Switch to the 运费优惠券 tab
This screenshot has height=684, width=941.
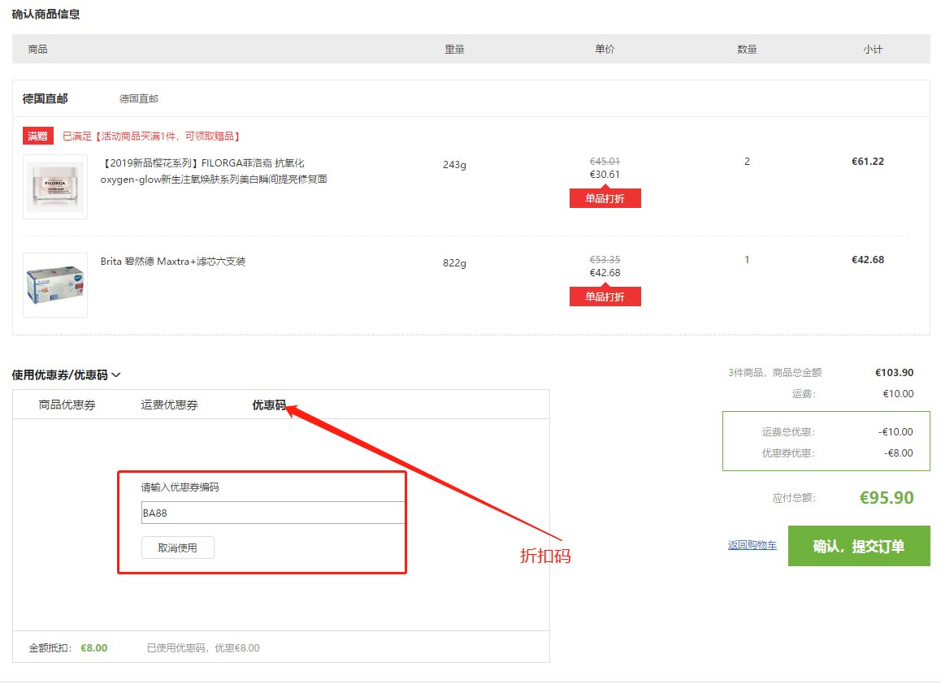point(169,405)
